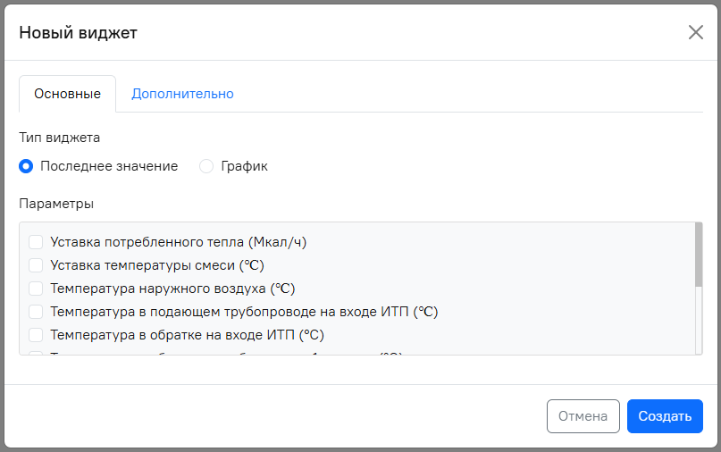721x452 pixels.
Task: Click the text 'Уставка температуры смеси (°C)'
Action: 157,265
